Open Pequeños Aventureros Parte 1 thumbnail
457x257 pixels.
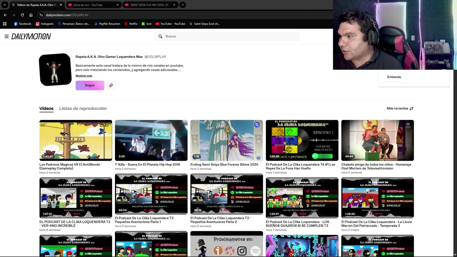click(x=151, y=194)
